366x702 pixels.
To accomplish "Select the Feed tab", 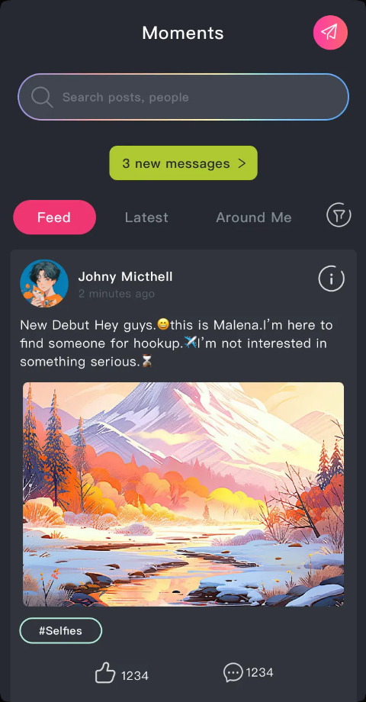I will pos(55,217).
